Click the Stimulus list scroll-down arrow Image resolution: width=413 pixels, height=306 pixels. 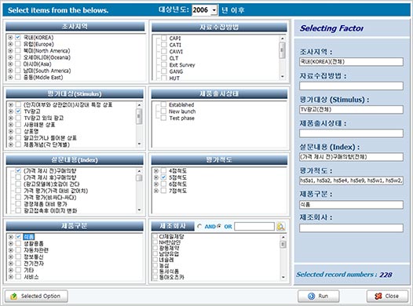[x=139, y=144]
